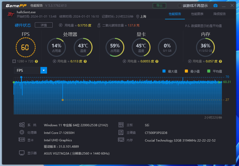Click the 显卡 graphics card icon
Viewport: 239px width, 166px height.
22,140
